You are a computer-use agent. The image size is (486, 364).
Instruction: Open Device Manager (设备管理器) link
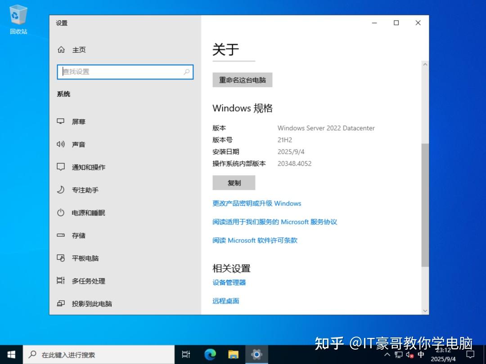(x=229, y=282)
